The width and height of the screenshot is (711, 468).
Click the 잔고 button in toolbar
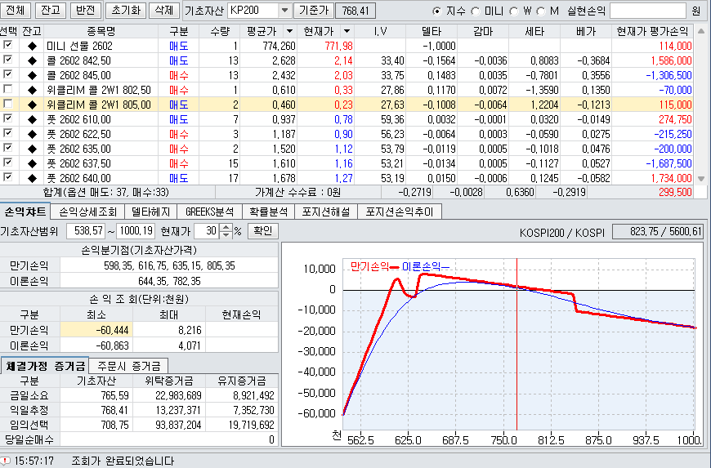tap(50, 10)
